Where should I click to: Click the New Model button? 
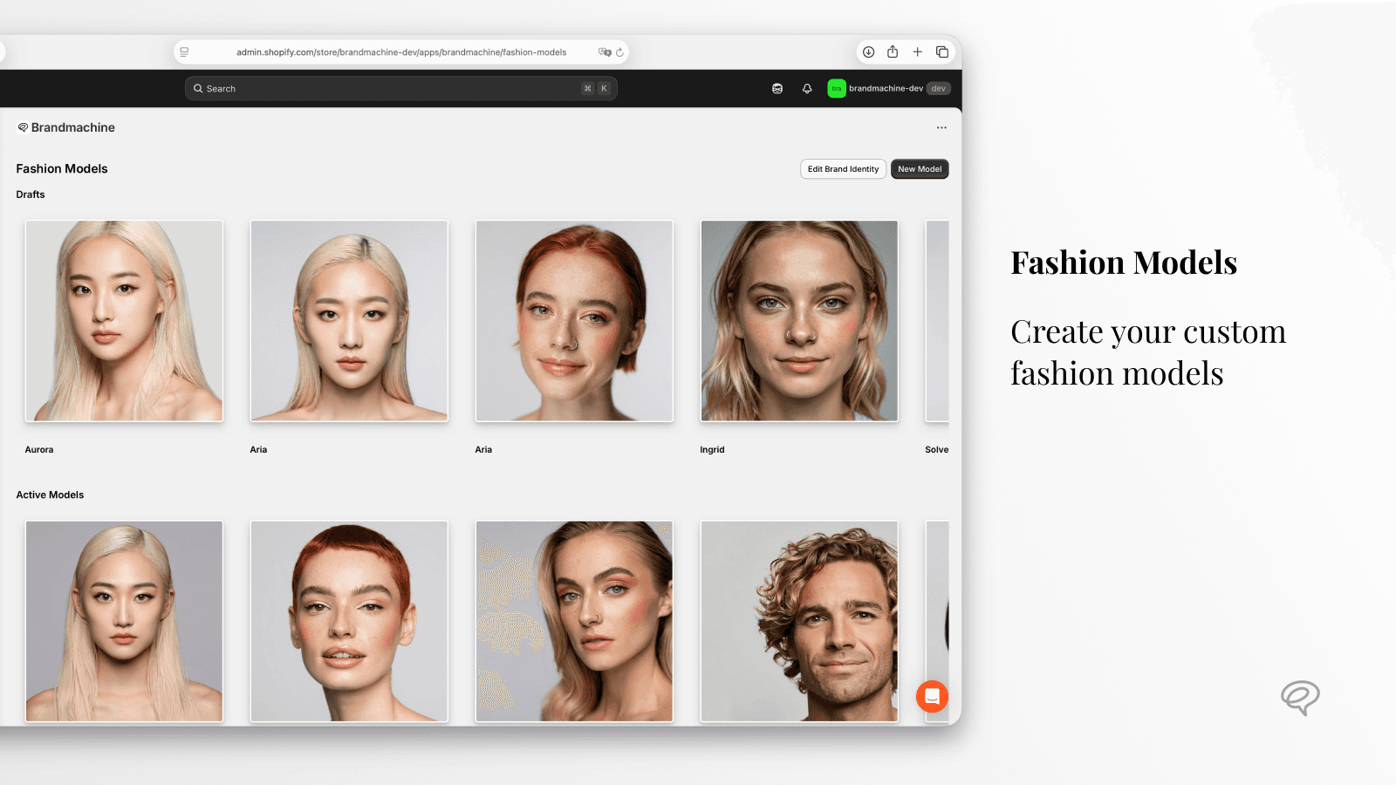[x=920, y=169]
